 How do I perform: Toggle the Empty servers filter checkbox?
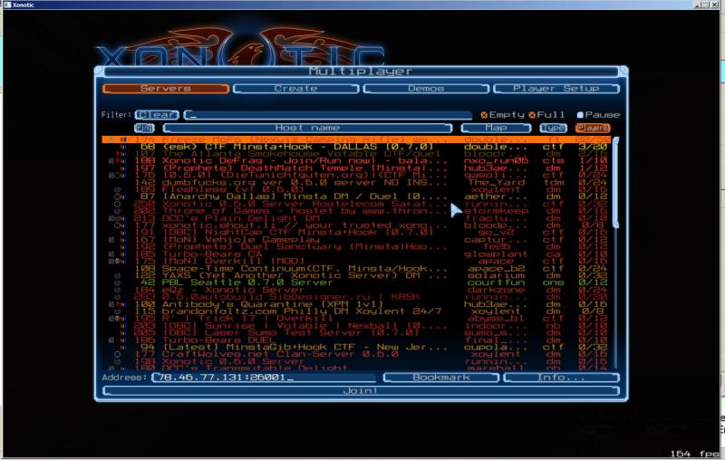pos(484,114)
